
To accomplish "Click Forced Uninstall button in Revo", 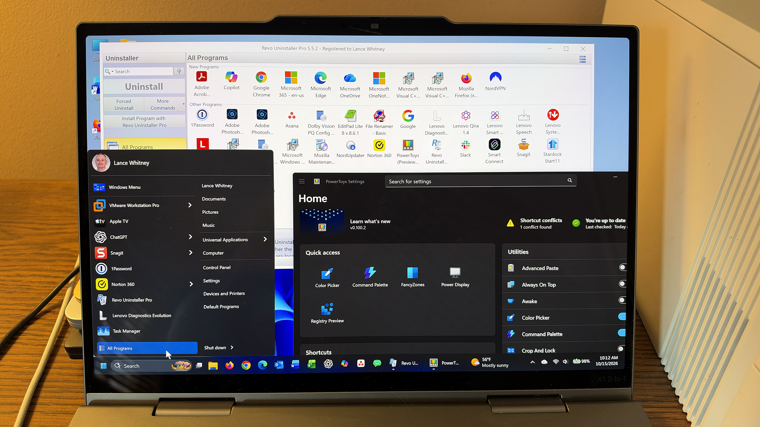I will click(x=124, y=104).
